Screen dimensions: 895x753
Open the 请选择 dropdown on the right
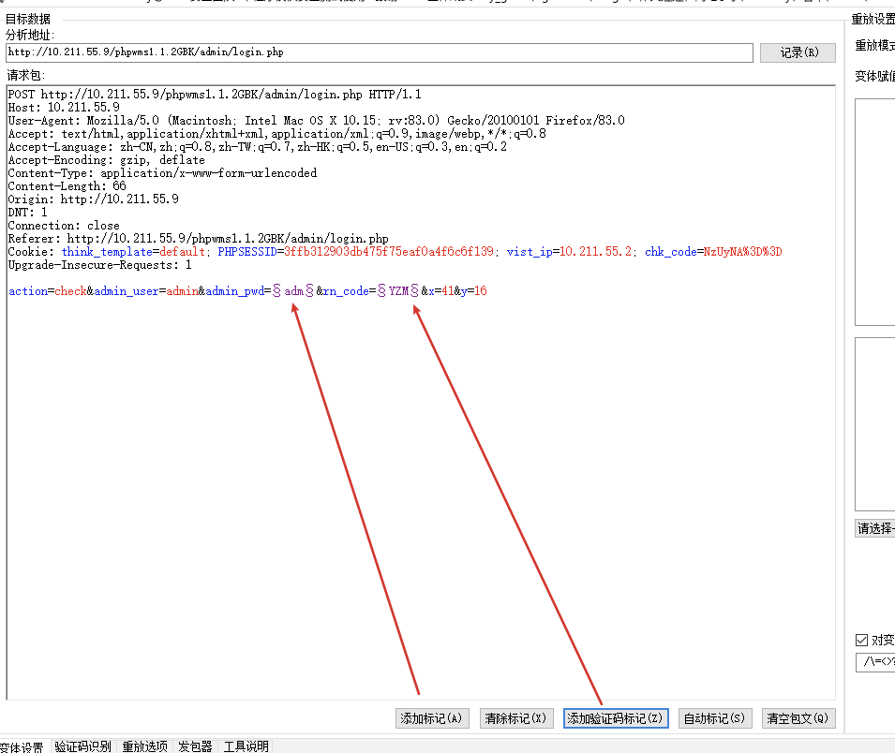pyautogui.click(x=875, y=528)
